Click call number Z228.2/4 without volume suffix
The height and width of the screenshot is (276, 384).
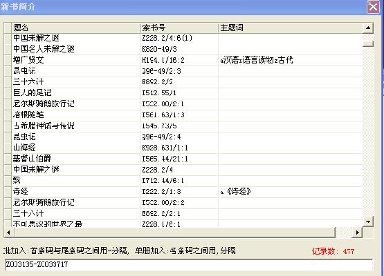click(158, 170)
